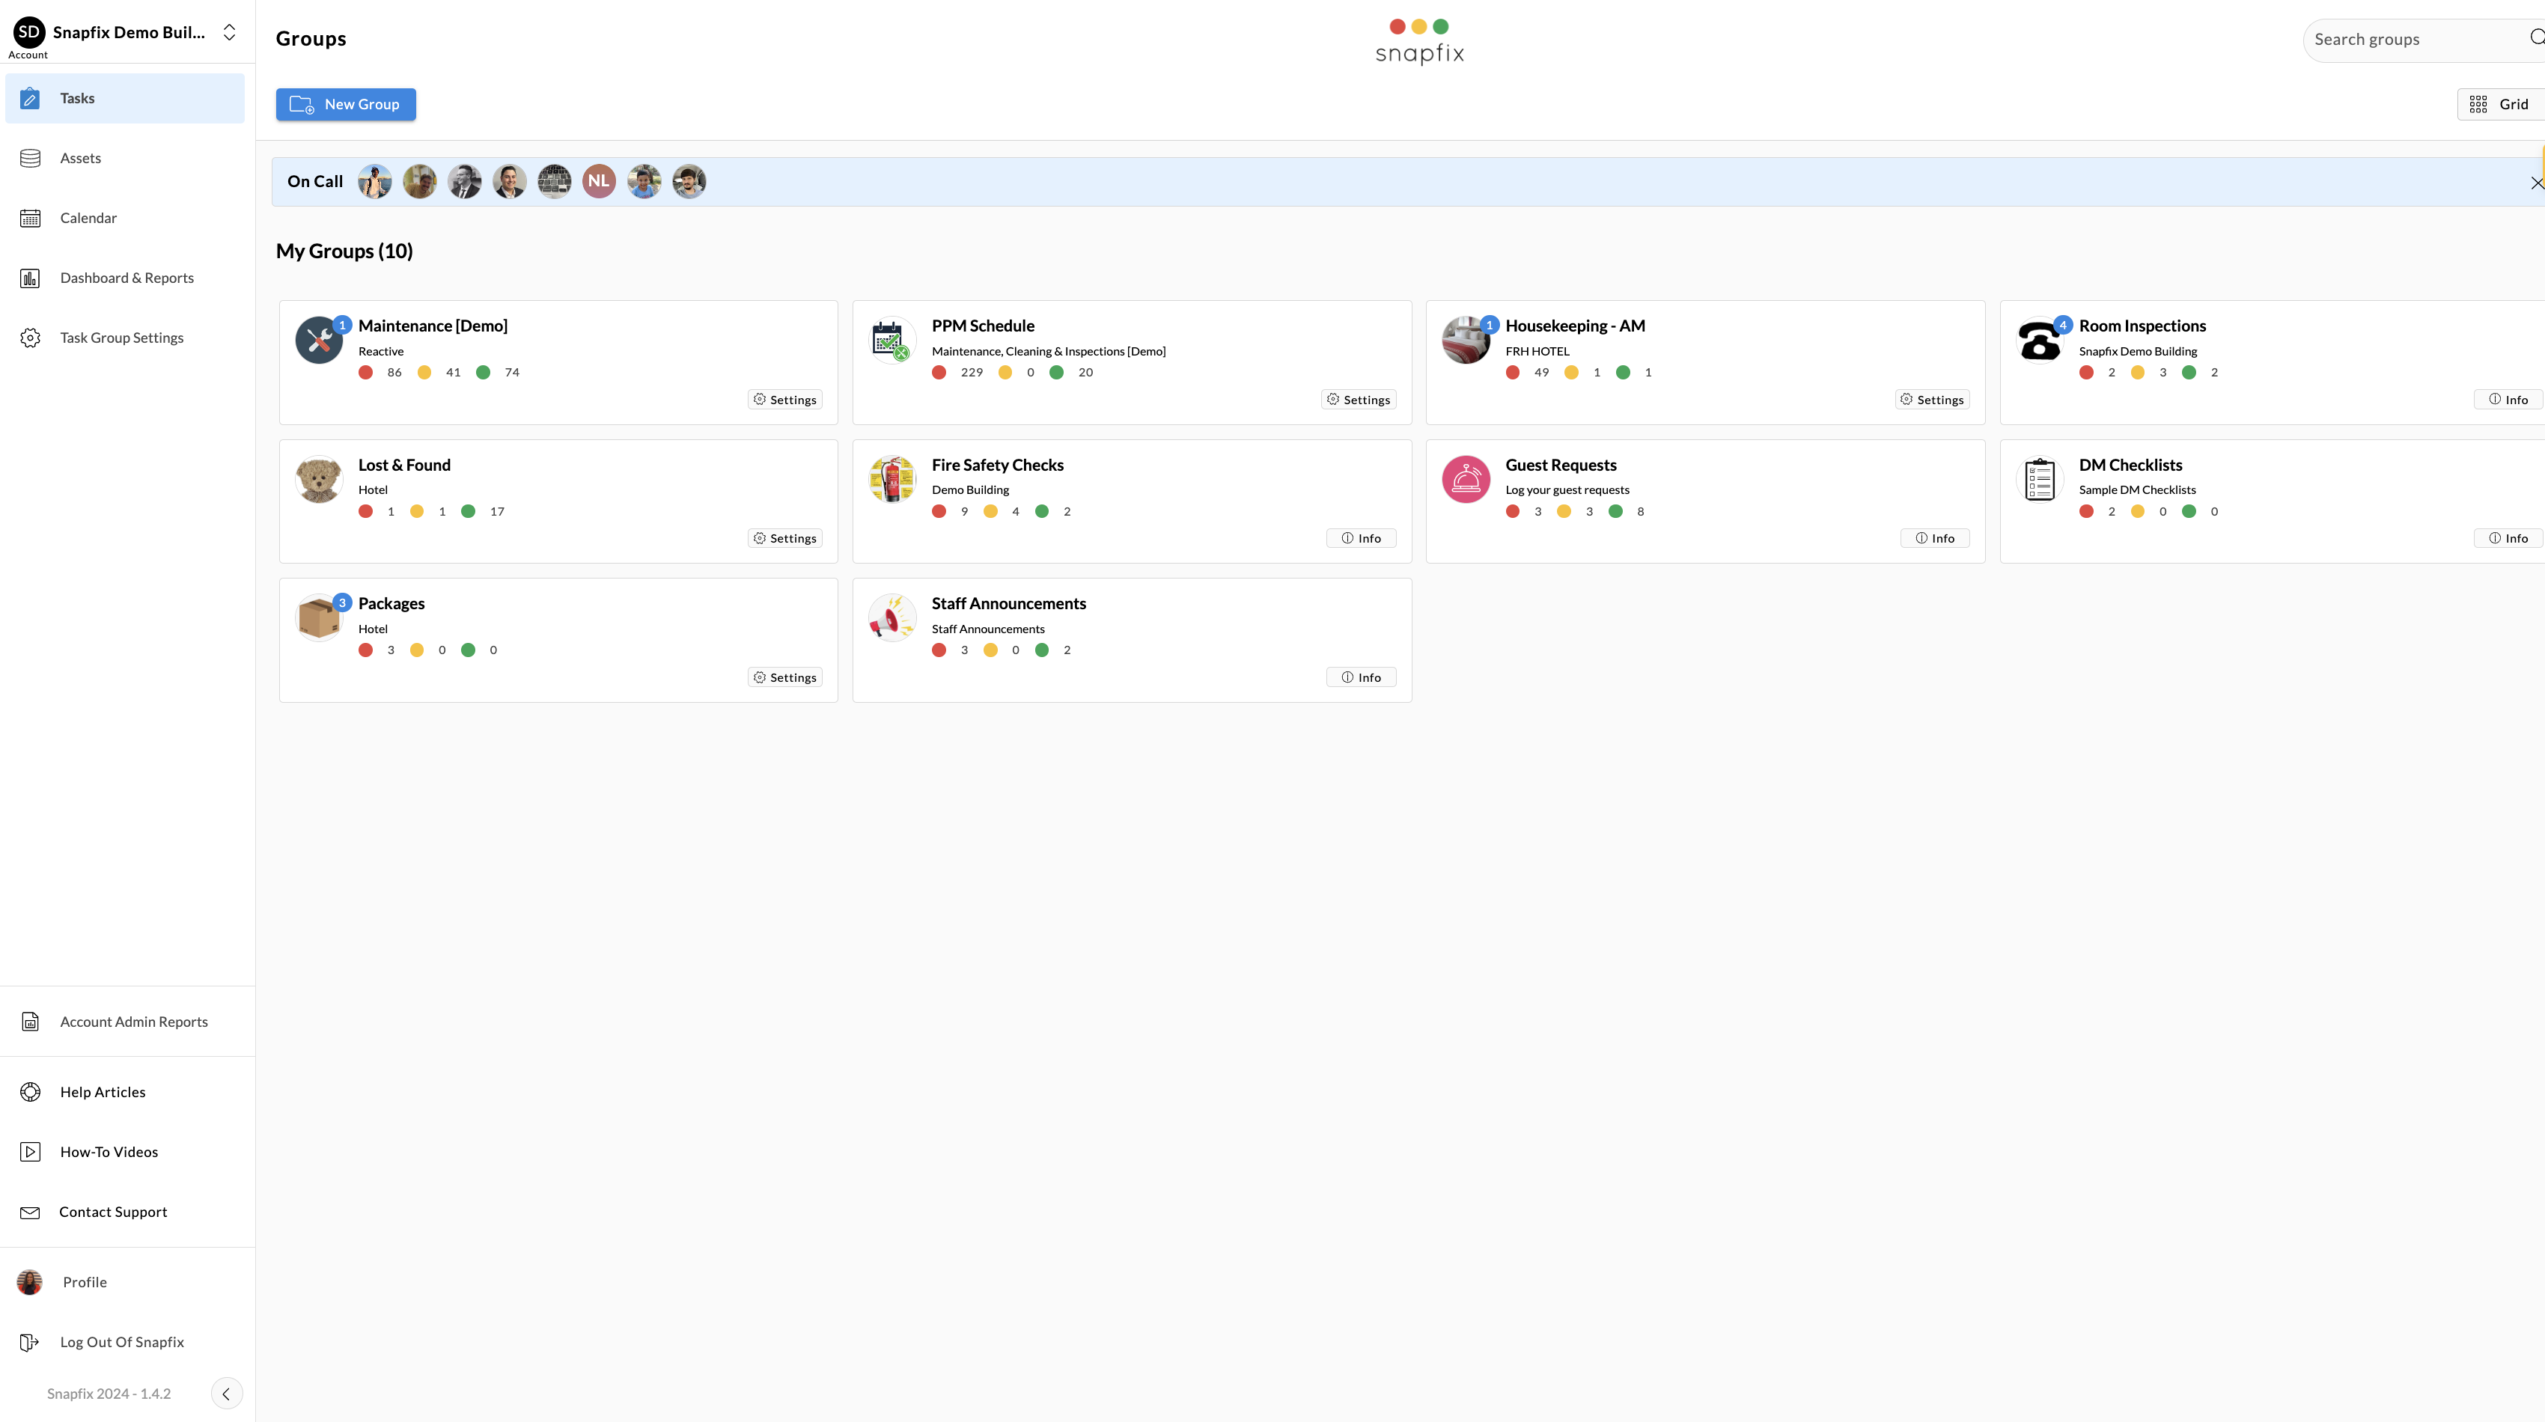Open Dashboard & Reports from the sidebar

pyautogui.click(x=127, y=278)
